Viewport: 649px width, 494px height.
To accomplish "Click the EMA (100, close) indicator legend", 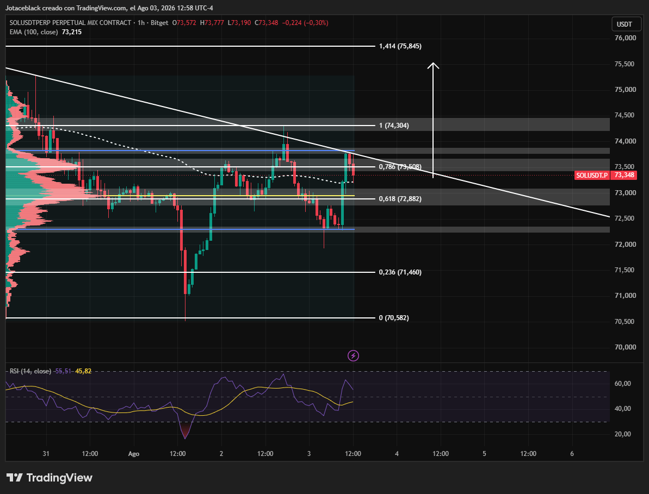I will click(46, 32).
